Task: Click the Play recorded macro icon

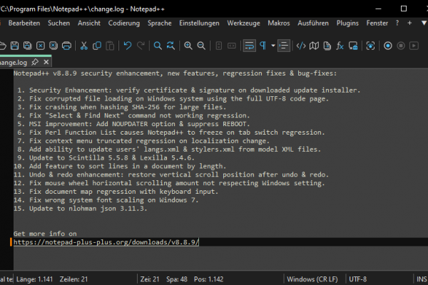Action: coord(414,46)
